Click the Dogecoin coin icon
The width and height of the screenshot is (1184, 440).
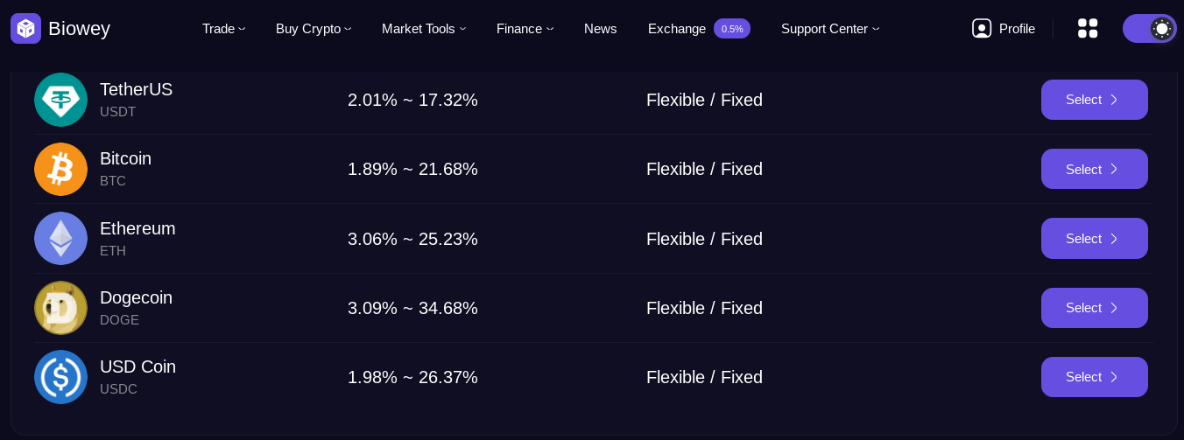(x=60, y=308)
